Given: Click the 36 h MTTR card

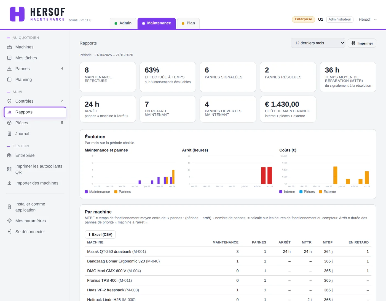Looking at the screenshot, I should pos(348,77).
